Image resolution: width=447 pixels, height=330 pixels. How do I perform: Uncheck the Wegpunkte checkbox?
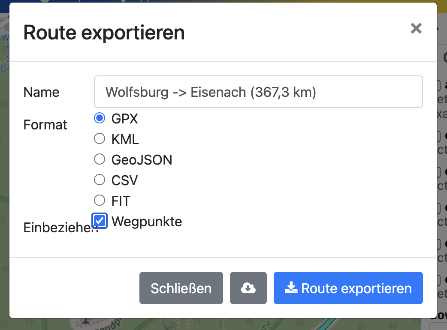(x=100, y=221)
